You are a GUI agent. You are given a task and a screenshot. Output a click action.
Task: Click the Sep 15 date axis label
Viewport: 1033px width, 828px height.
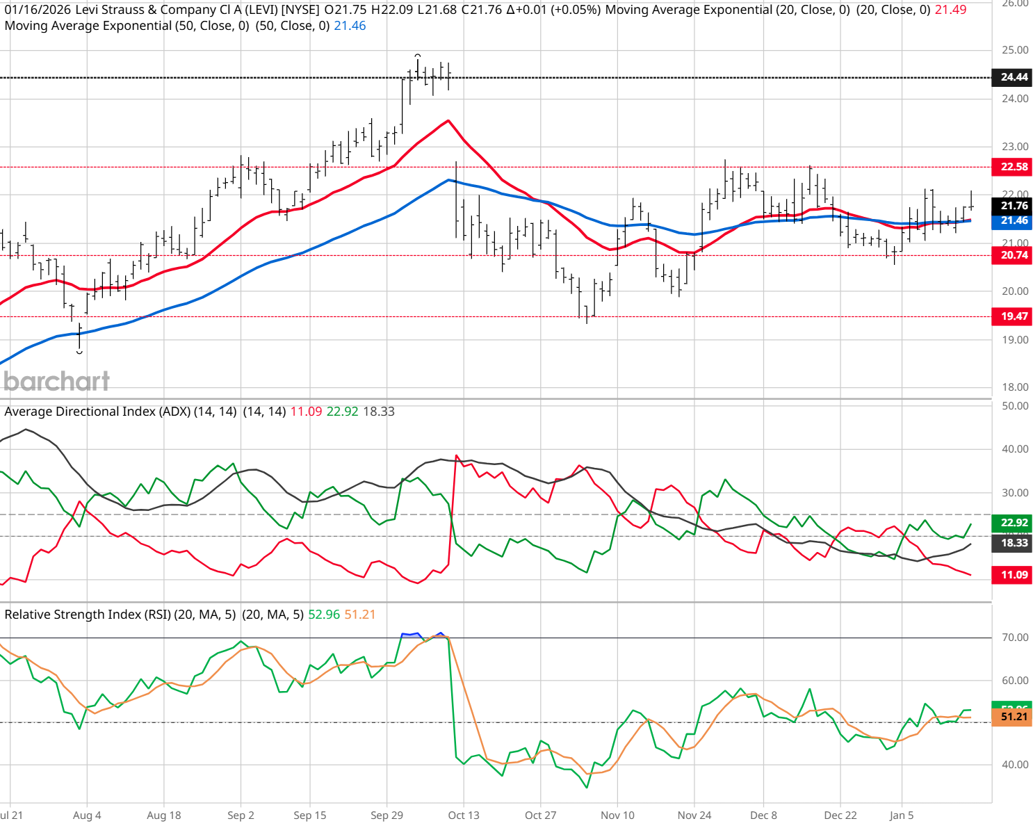[310, 815]
